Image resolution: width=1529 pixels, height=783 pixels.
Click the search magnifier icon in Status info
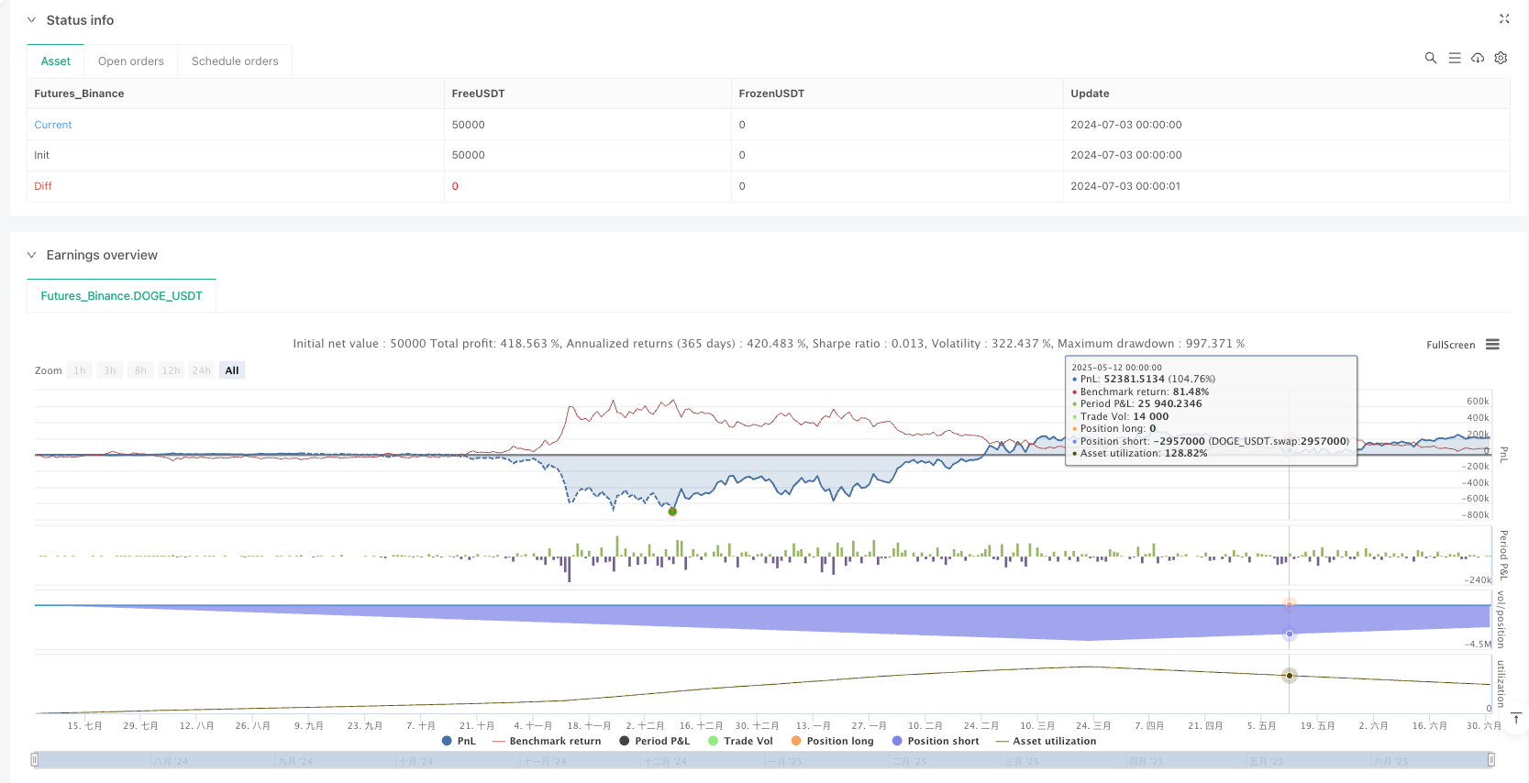pos(1430,58)
